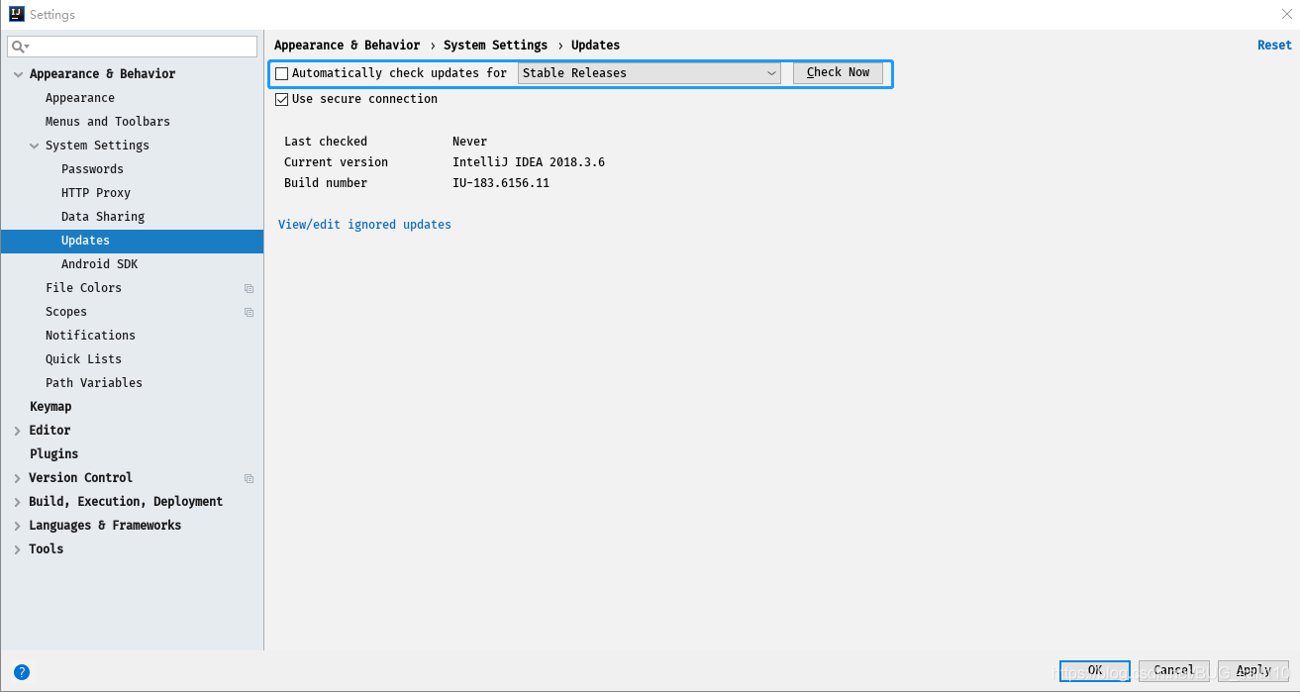The image size is (1300, 692).
Task: Expand 'Build, Execution, Deployment' node
Action: pos(17,501)
